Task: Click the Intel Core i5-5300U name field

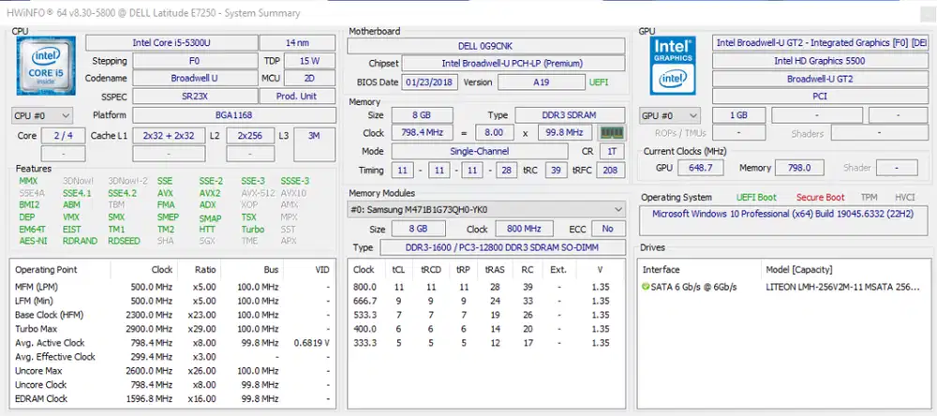Action: [170, 43]
